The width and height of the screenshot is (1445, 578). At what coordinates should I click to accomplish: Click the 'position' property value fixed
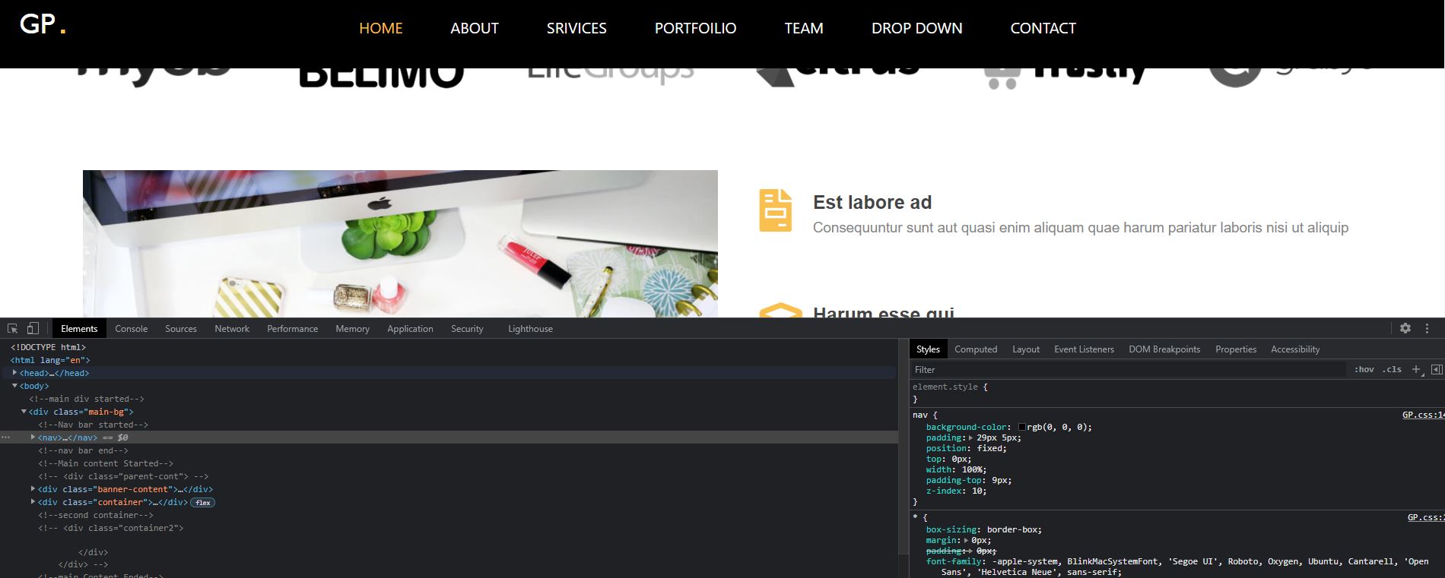point(989,448)
